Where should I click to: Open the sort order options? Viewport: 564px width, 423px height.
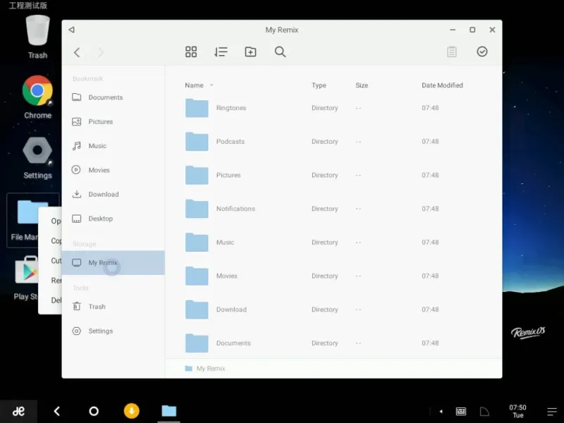(x=221, y=52)
